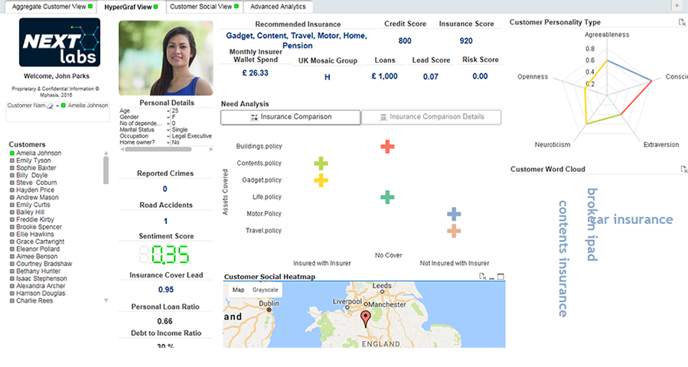
Task: Click the Gadget.policy yellow plus marker
Action: coord(321,180)
